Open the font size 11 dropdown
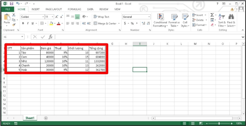The width and height of the screenshot is (246, 126). (x=52, y=17)
